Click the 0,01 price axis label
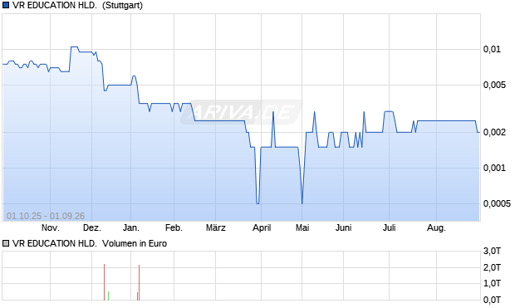This screenshot has height=308, width=515. pyautogui.click(x=492, y=49)
